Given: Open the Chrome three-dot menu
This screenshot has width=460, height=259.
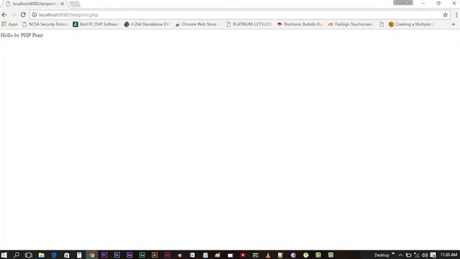Looking at the screenshot, I should [456, 14].
